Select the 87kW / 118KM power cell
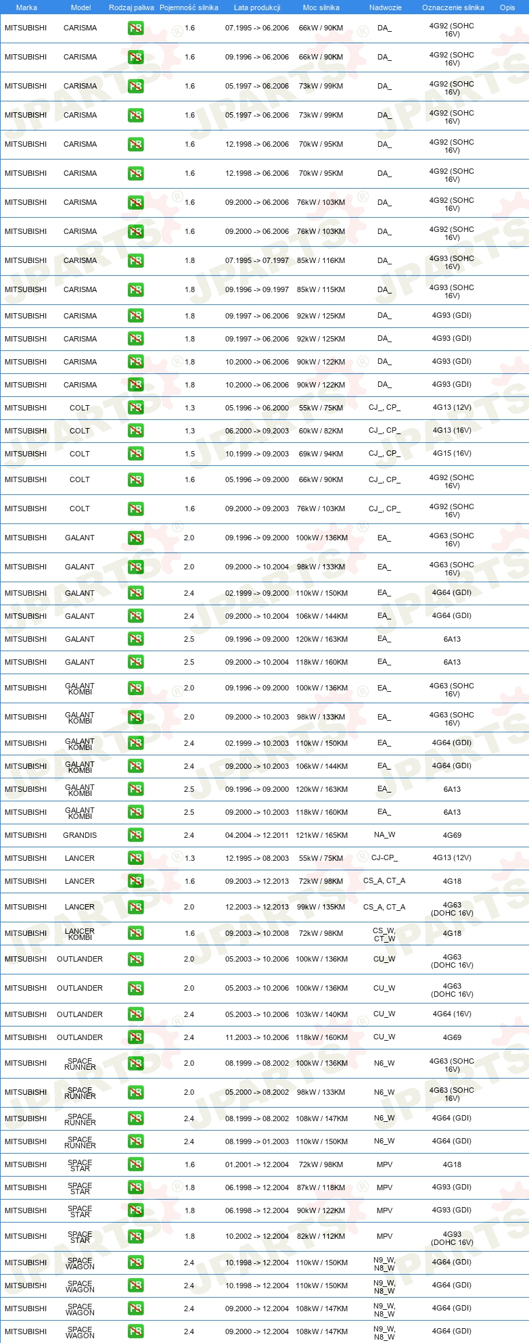The image size is (529, 1343). click(x=321, y=1187)
